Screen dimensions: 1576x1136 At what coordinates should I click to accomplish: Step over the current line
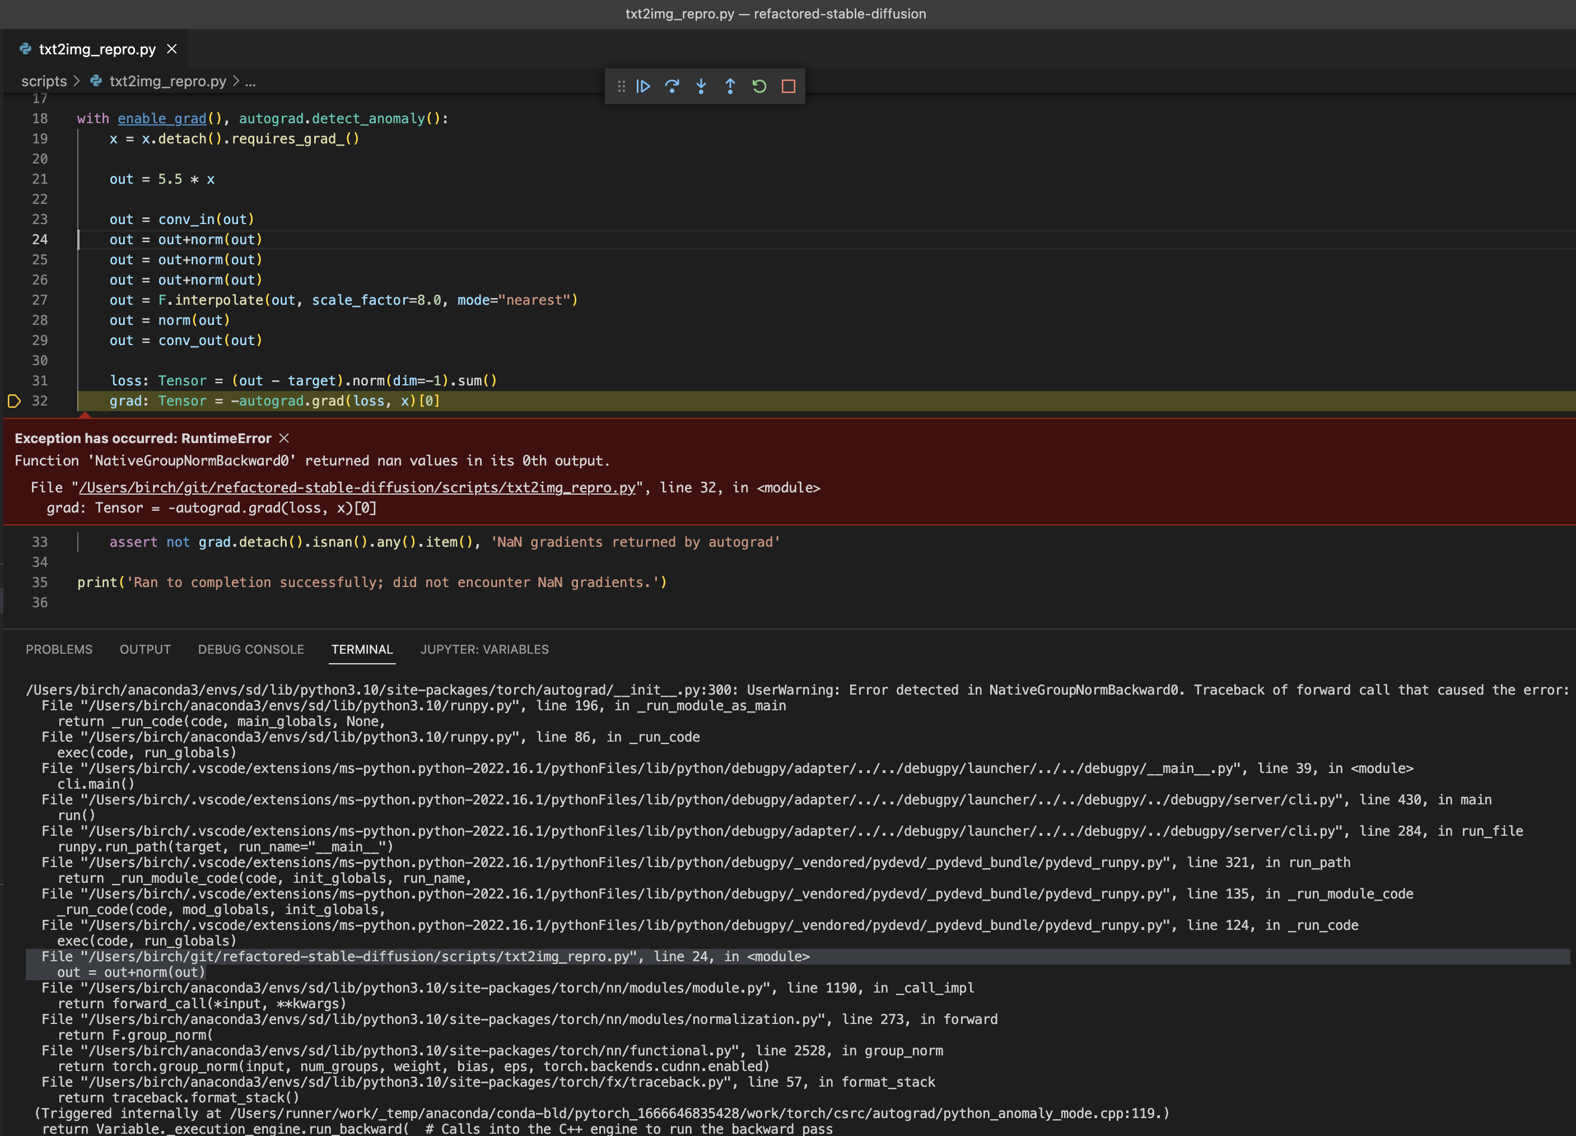672,86
